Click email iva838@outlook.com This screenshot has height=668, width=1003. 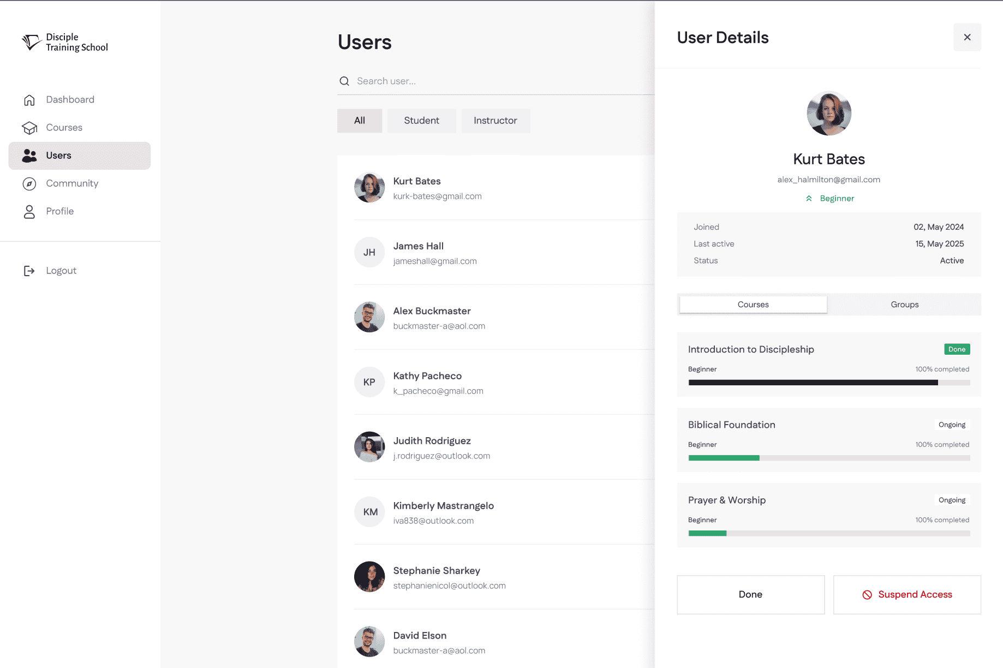click(433, 521)
